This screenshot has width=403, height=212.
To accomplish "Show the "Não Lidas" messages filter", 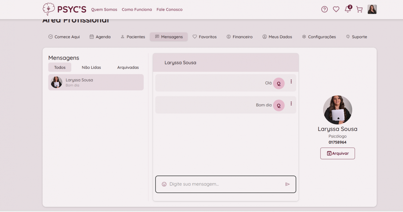I will tap(91, 67).
